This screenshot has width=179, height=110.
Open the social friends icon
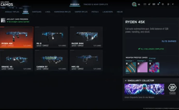[x=168, y=4]
